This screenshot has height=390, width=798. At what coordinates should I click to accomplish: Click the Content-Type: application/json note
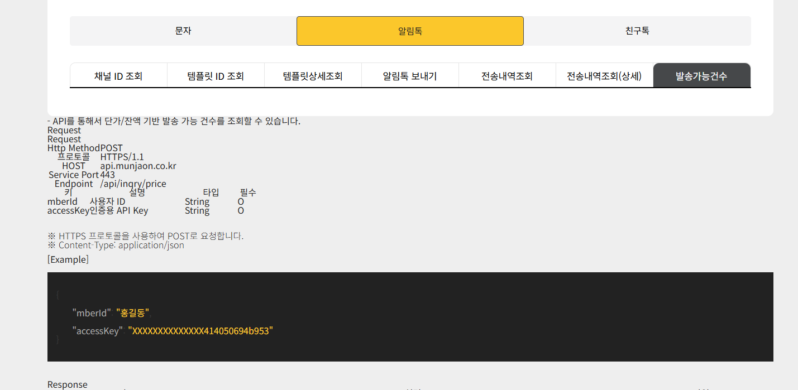(121, 245)
